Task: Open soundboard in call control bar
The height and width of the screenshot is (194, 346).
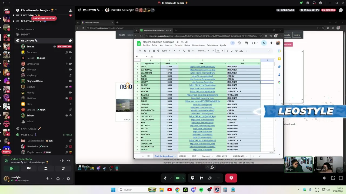Action: [x=210, y=178]
